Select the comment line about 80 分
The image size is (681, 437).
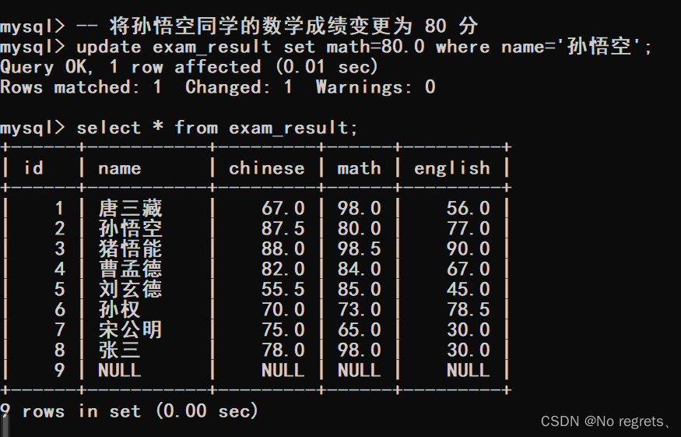(x=239, y=26)
